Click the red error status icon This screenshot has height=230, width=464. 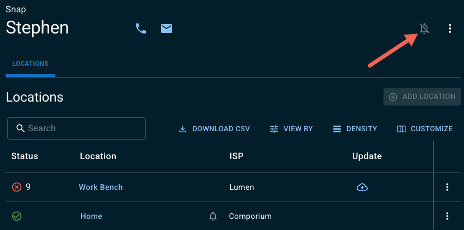click(17, 187)
